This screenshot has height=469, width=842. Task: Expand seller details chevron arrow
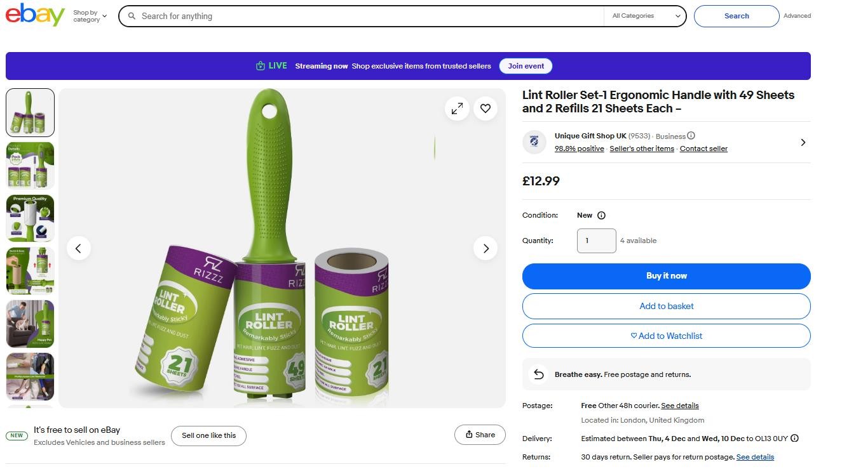coord(803,142)
